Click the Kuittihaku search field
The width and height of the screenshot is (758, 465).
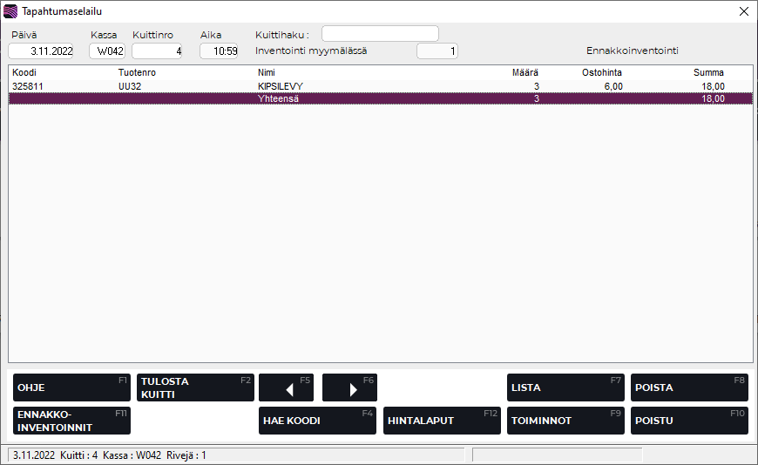click(380, 34)
